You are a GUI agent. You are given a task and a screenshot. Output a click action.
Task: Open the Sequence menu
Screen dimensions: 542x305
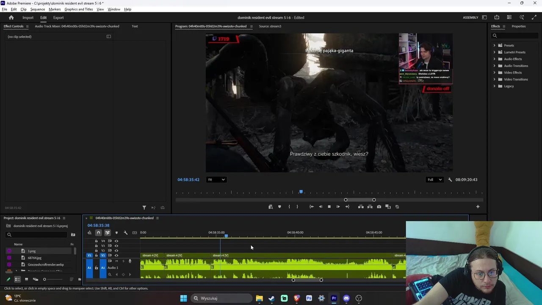(37, 9)
